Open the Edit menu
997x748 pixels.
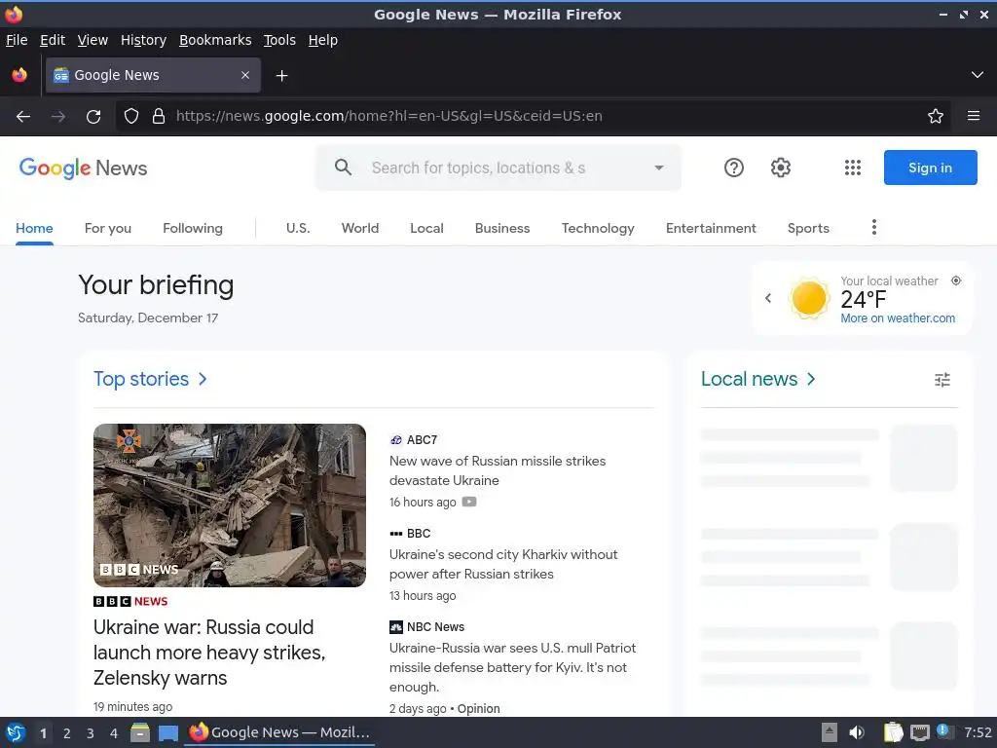(x=53, y=40)
